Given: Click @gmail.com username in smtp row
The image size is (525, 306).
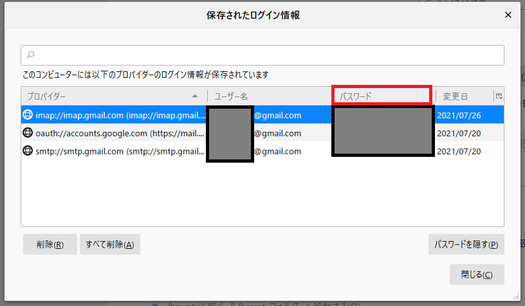Looking at the screenshot, I should [277, 152].
